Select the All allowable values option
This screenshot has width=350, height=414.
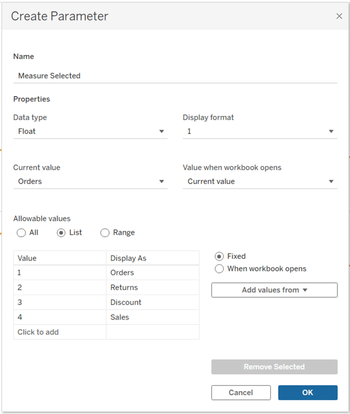[21, 233]
